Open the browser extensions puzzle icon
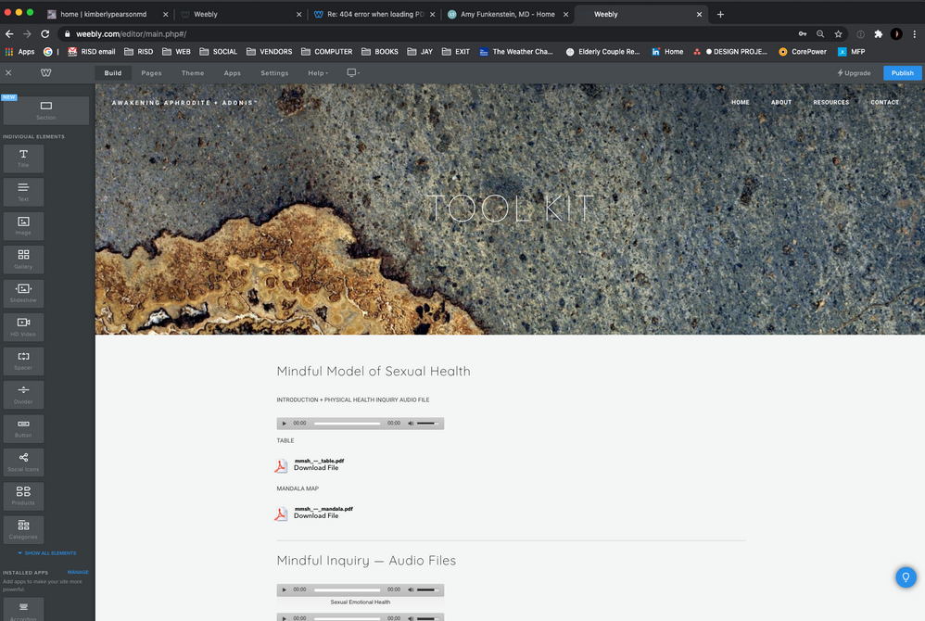 (x=878, y=34)
